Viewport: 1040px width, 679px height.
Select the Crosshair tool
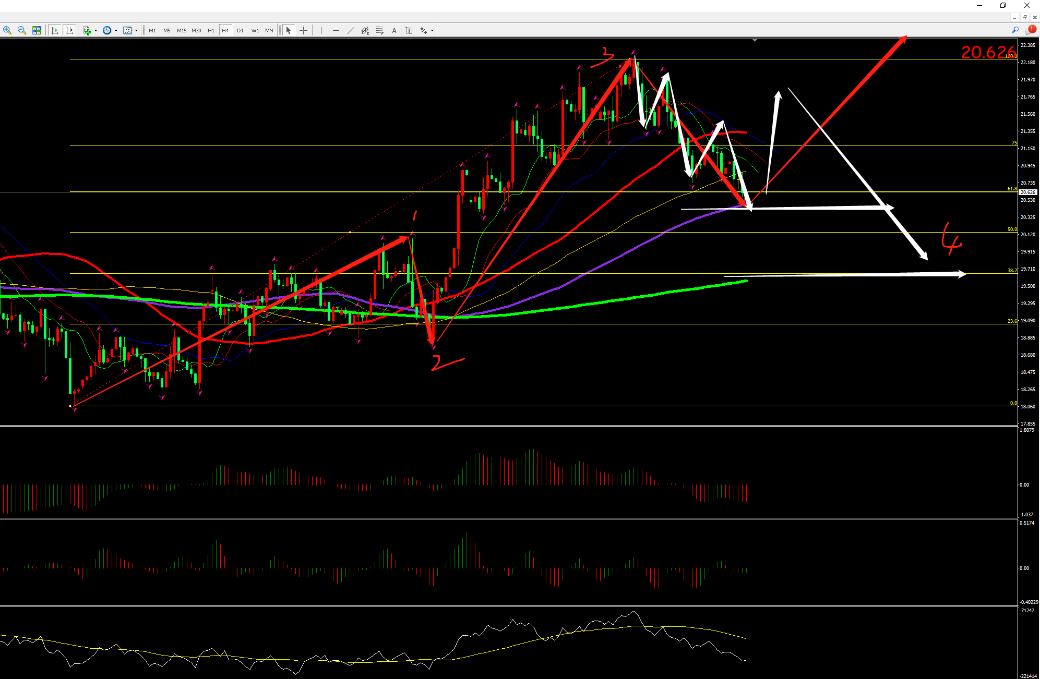tap(303, 30)
